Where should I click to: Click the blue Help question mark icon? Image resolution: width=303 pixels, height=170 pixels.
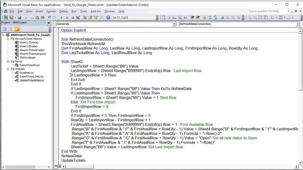click(108, 17)
